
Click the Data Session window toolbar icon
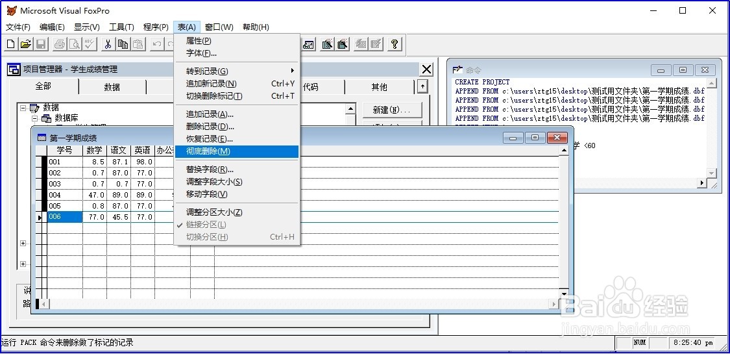coord(309,44)
